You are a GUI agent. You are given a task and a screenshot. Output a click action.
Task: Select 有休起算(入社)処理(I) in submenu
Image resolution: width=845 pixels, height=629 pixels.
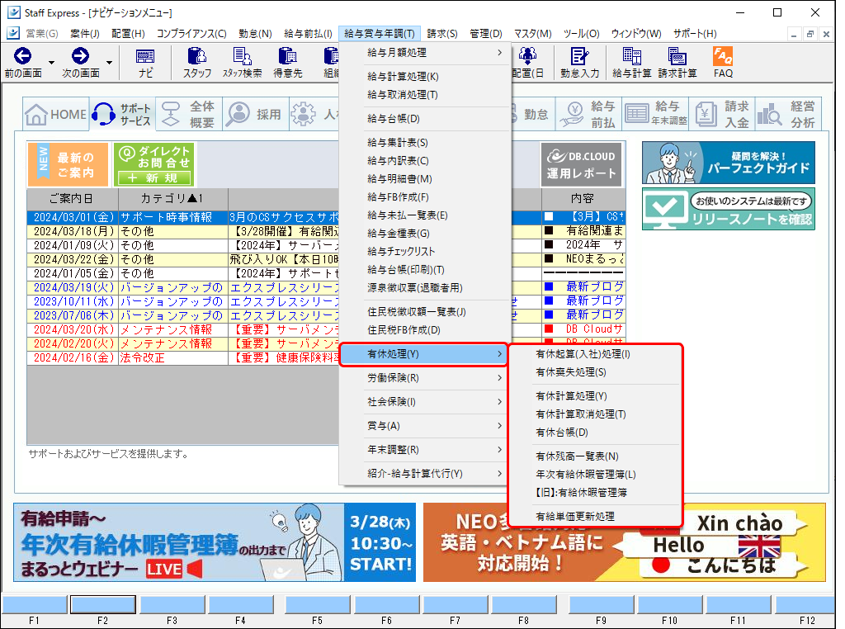596,354
